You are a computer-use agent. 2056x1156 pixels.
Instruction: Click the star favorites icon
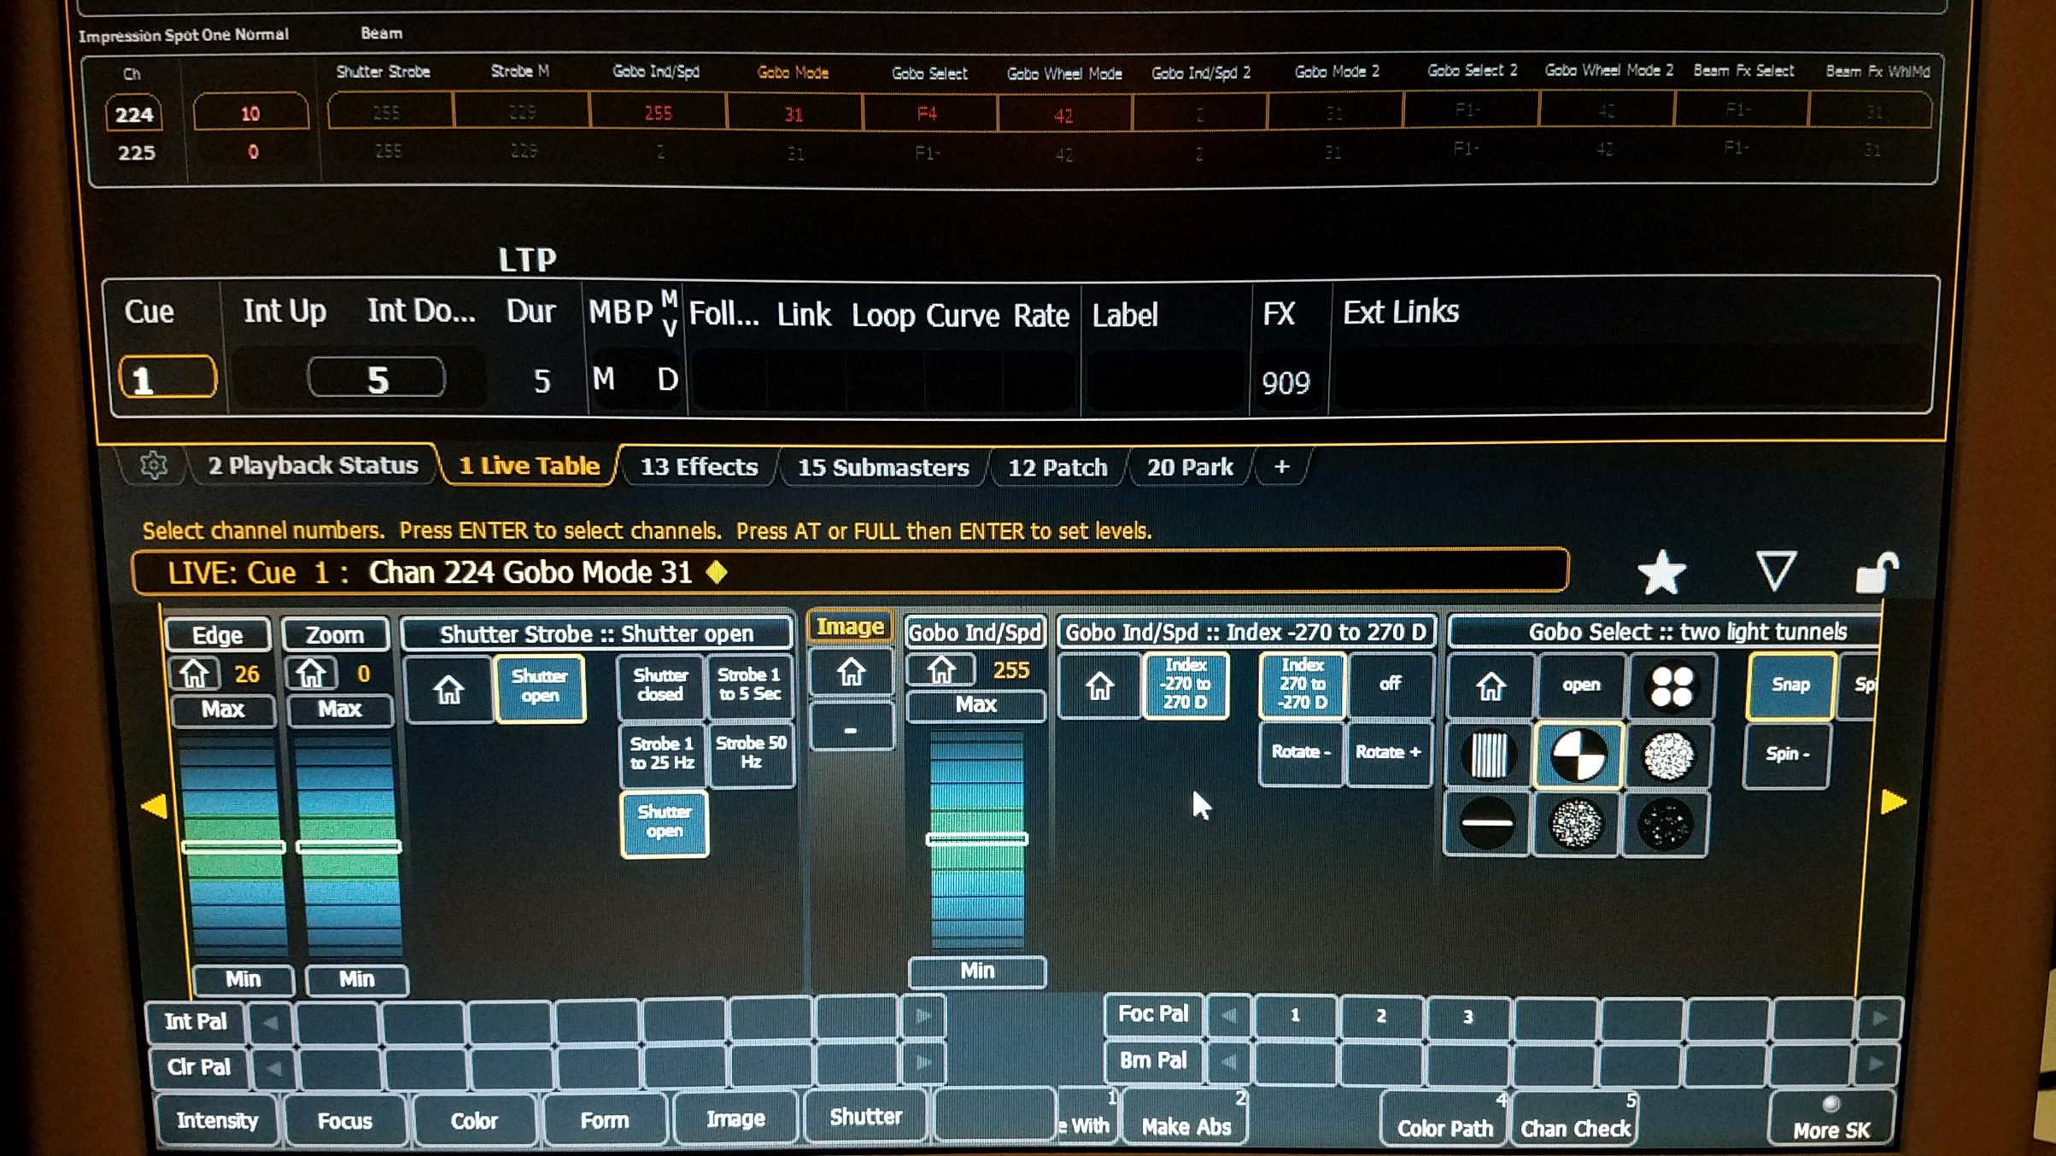[1661, 571]
